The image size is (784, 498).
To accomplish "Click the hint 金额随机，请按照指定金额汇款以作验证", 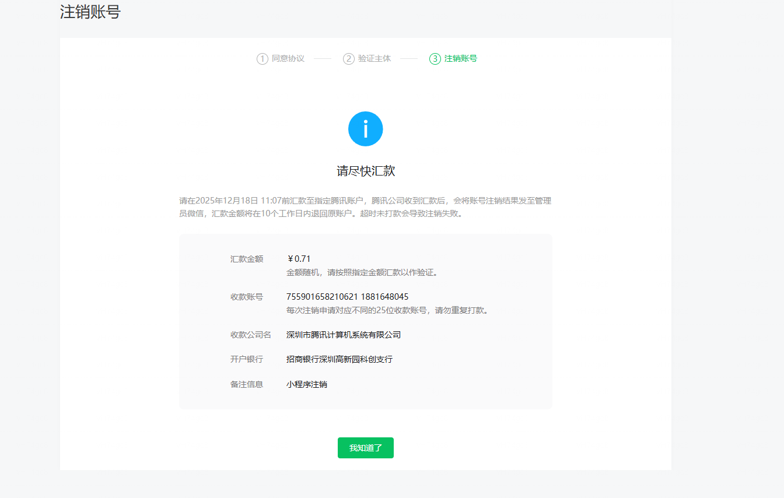I will click(362, 272).
